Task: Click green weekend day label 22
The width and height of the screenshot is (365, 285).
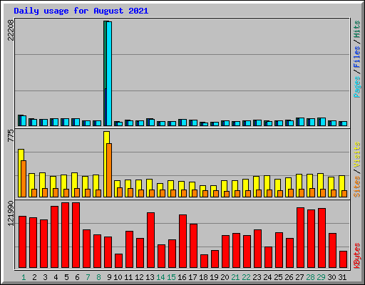Action: (x=246, y=277)
